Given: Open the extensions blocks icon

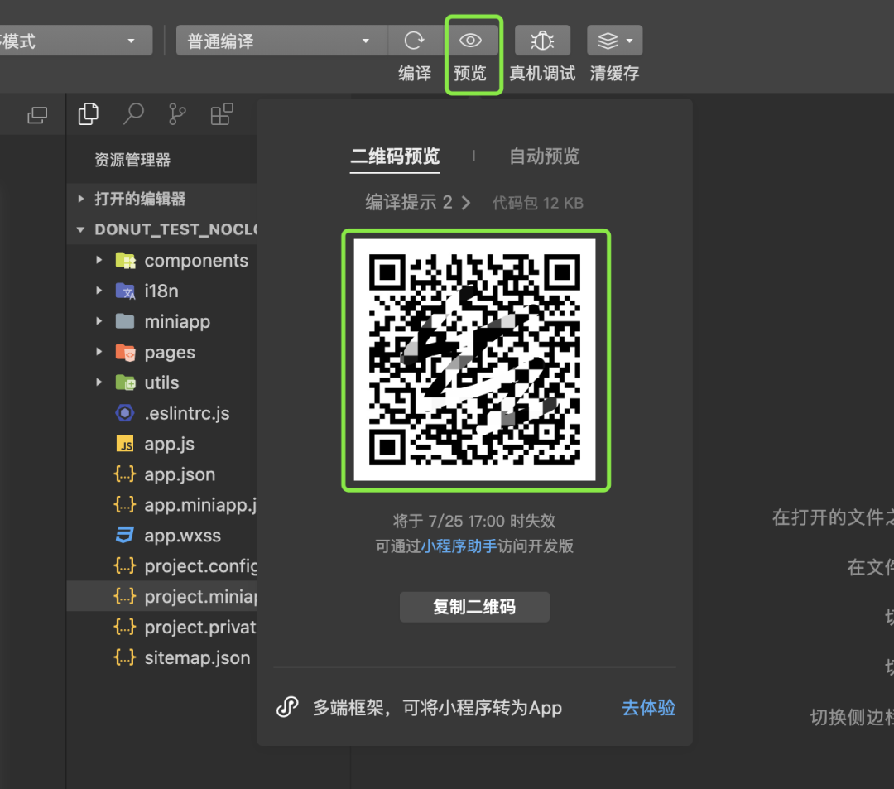Looking at the screenshot, I should (x=222, y=114).
